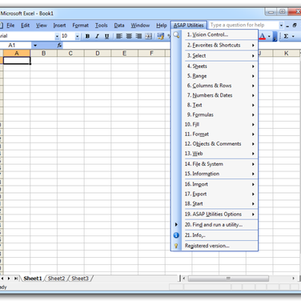This screenshot has height=301, width=301.
Task: Open the Tools menu
Action: [102, 26]
